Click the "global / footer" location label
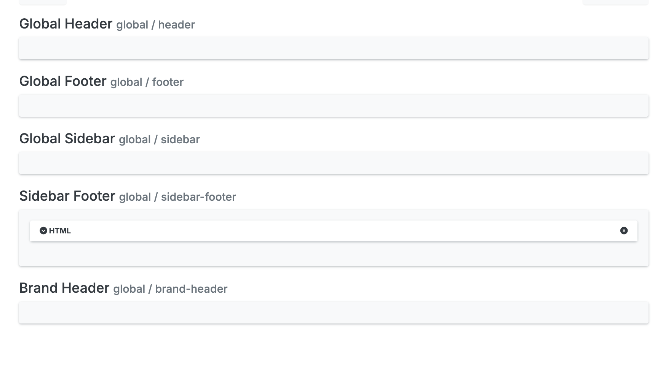 click(147, 82)
